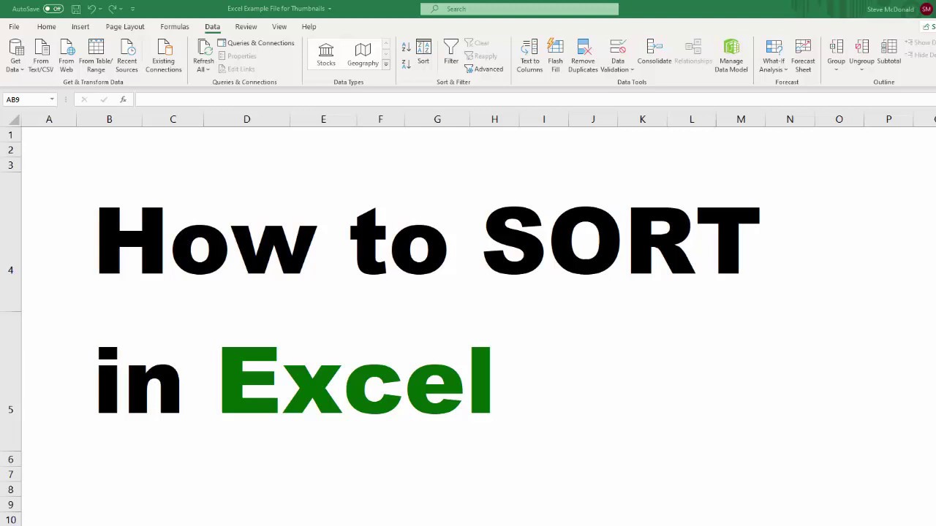Switch to the Review tab
This screenshot has width=936, height=526.
[246, 27]
